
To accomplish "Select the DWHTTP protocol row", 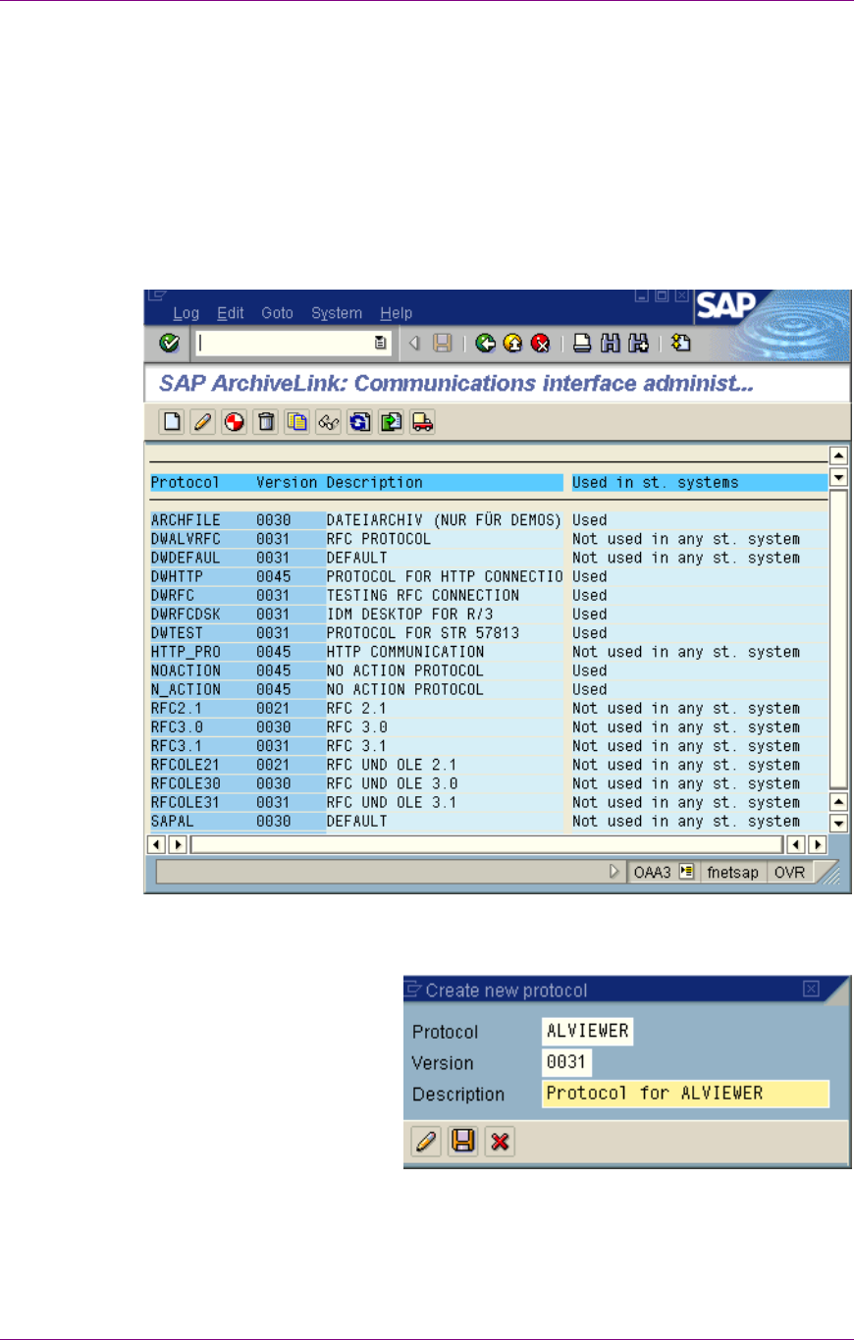I will [x=489, y=576].
